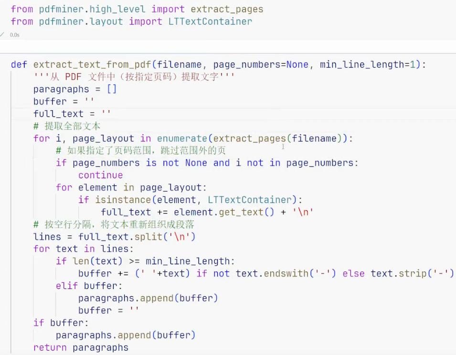The height and width of the screenshot is (355, 456).
Task: Click the comment '# 如果指定了页码范围，跳过范围外的页'
Action: [x=141, y=151]
